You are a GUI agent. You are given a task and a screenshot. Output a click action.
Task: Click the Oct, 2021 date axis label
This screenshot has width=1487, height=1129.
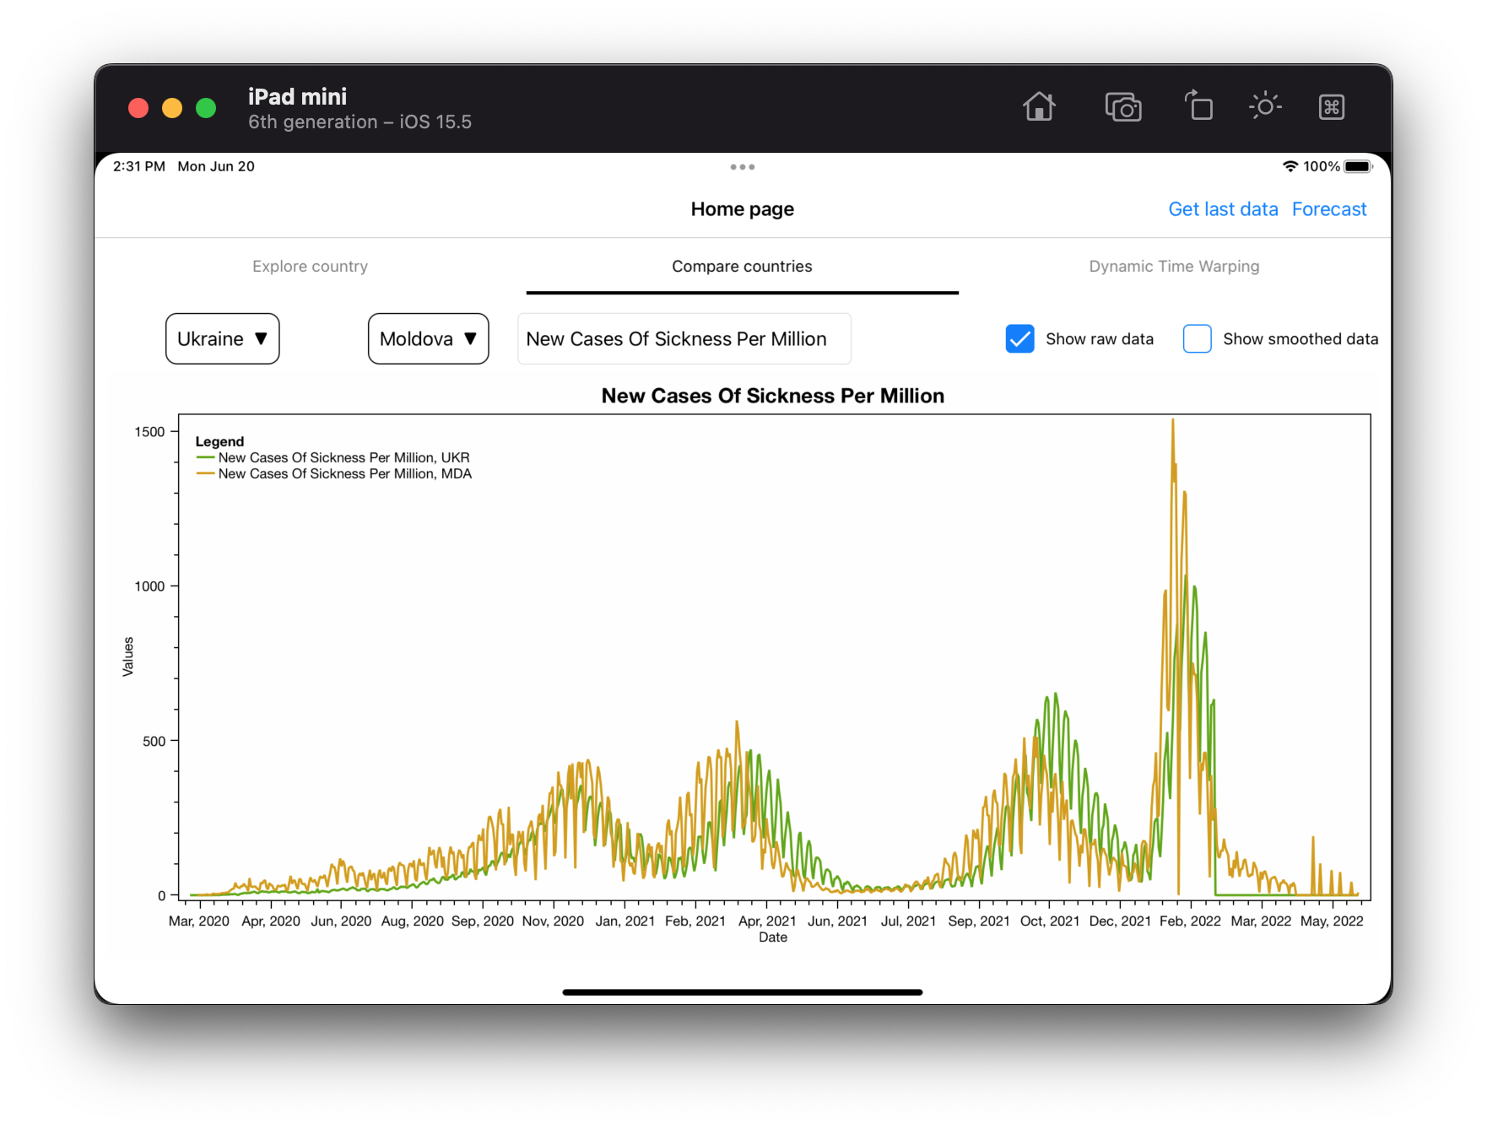click(1050, 921)
